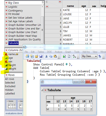Image resolution: width=106 pixels, height=116 pixels.
Task: Click the New Script toolbar icon
Action: [x=32, y=56]
